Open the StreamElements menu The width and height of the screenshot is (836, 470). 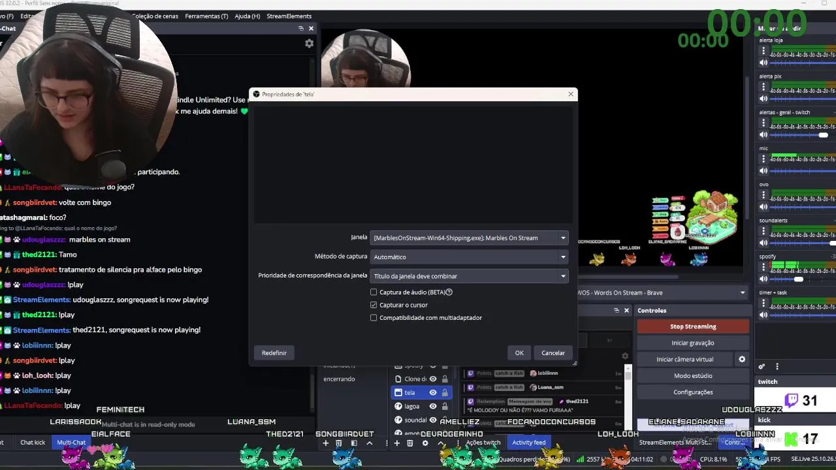pos(289,16)
